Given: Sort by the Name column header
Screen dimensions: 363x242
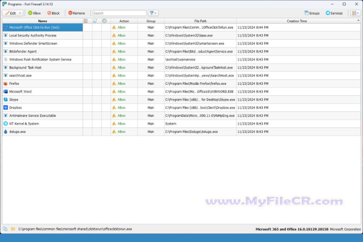Looking at the screenshot, I should 42,21.
